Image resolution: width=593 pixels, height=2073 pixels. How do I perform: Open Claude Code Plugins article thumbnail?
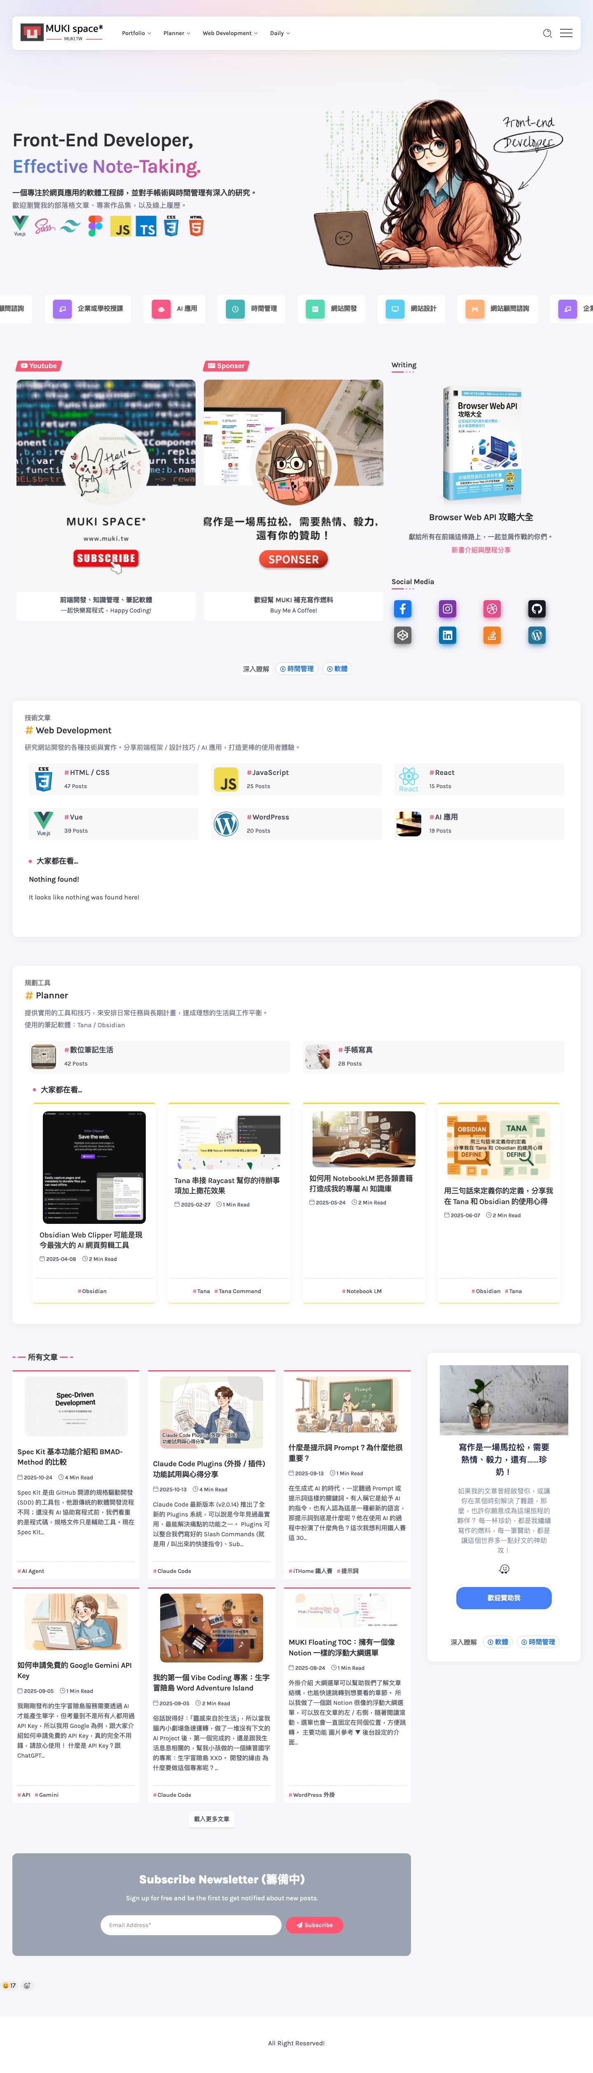coord(212,1412)
